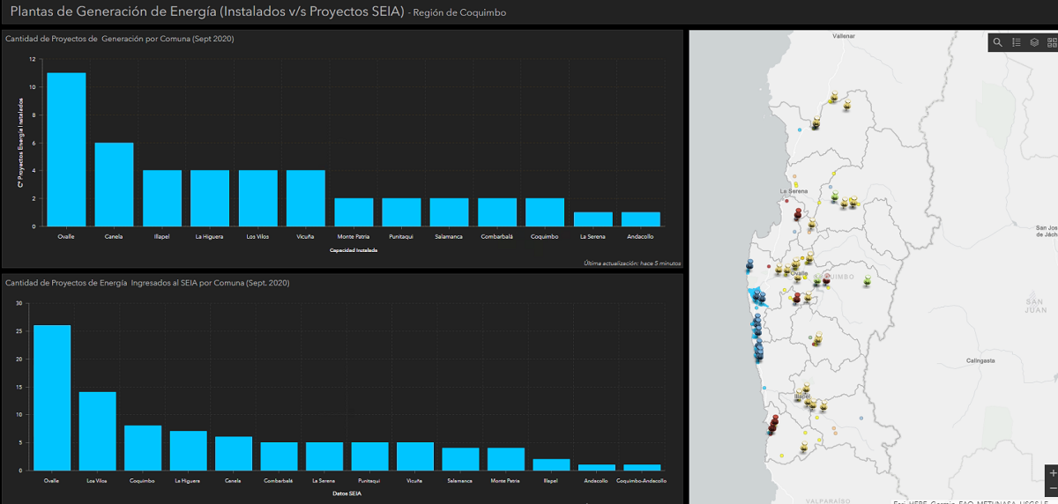Screen dimensions: 1058x504
Task: Show the map legend
Action: click(1017, 42)
